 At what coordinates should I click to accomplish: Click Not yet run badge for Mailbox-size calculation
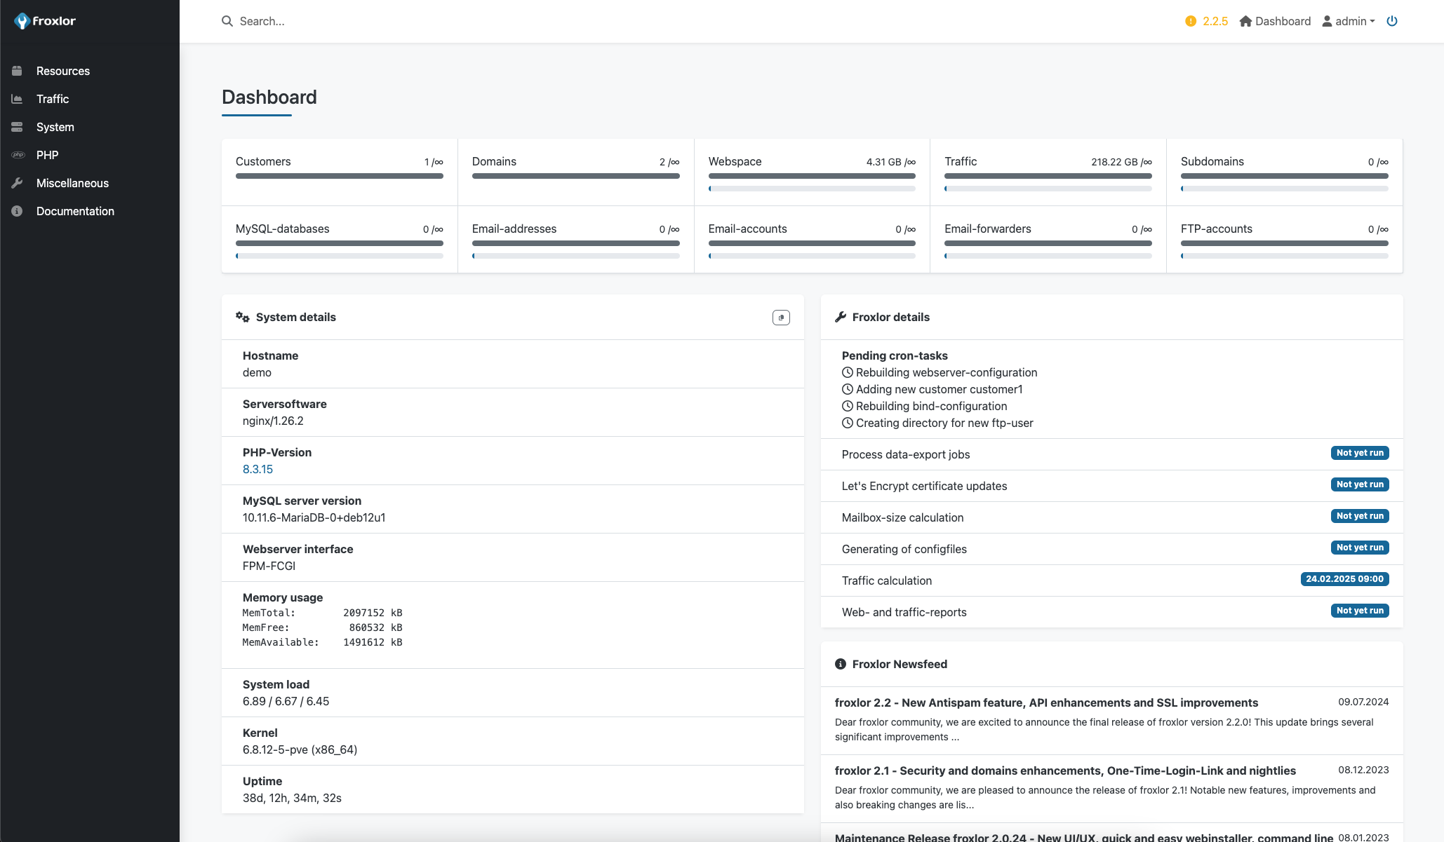(x=1360, y=516)
